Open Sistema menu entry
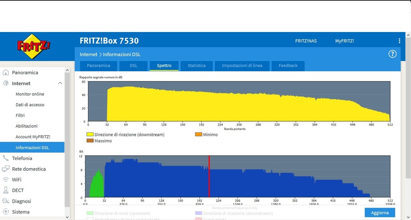This screenshot has height=220, width=411. pos(21,212)
